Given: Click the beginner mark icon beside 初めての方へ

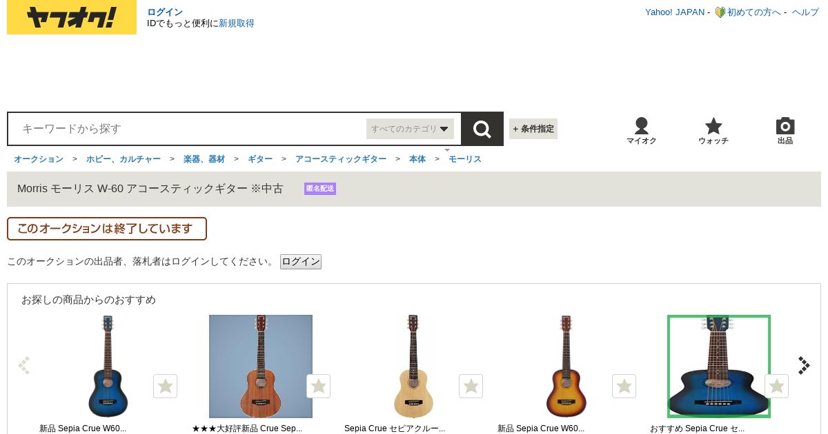Looking at the screenshot, I should click(x=720, y=12).
